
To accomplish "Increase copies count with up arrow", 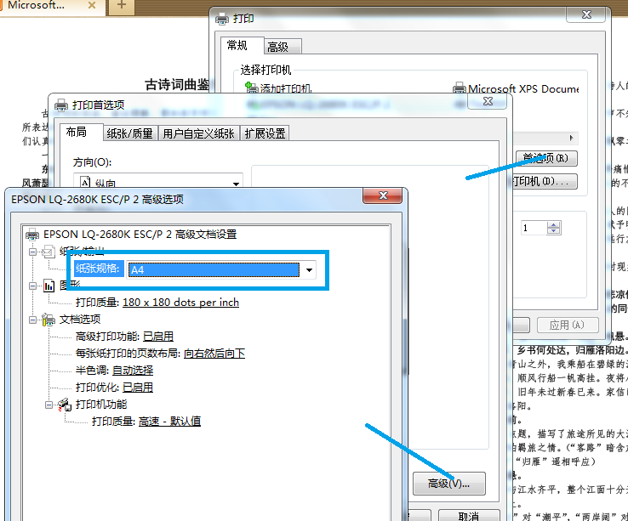I will (554, 225).
